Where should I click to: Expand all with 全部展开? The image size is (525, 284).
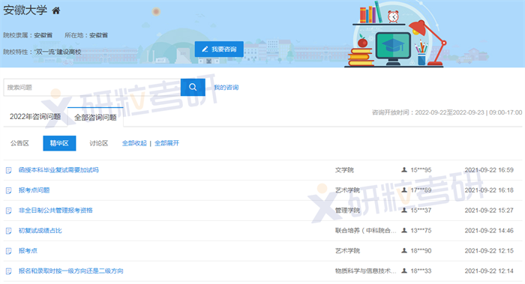[x=166, y=143]
